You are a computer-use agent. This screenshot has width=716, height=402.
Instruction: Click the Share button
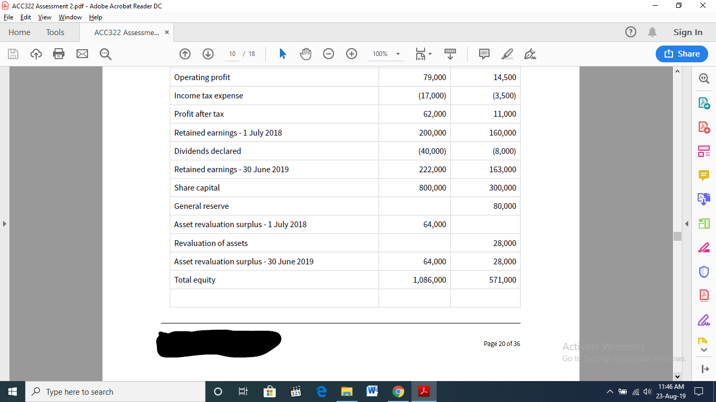pos(681,53)
